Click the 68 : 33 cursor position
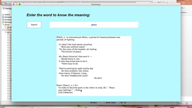 [x=123, y=103]
